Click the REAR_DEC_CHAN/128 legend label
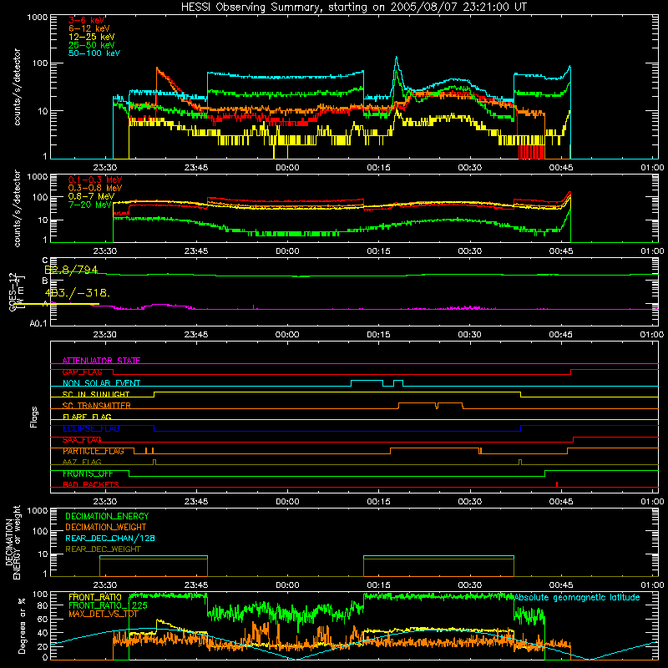Image resolution: width=668 pixels, height=668 pixels. pos(110,539)
